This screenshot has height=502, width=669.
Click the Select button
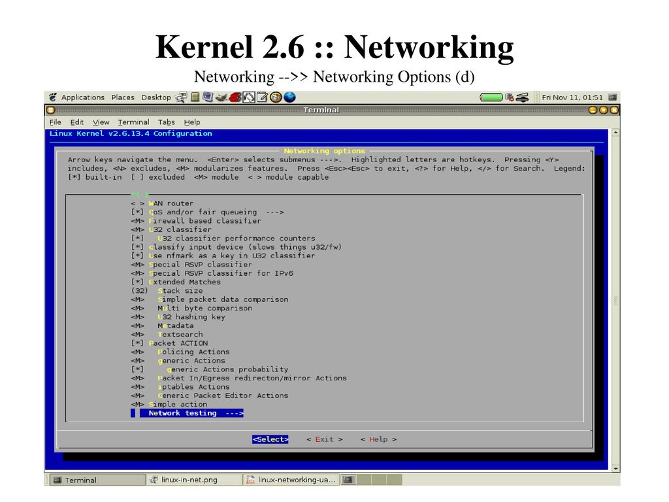tap(270, 439)
